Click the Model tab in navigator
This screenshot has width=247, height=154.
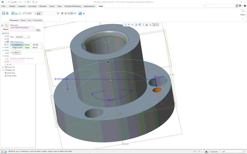coord(5,29)
